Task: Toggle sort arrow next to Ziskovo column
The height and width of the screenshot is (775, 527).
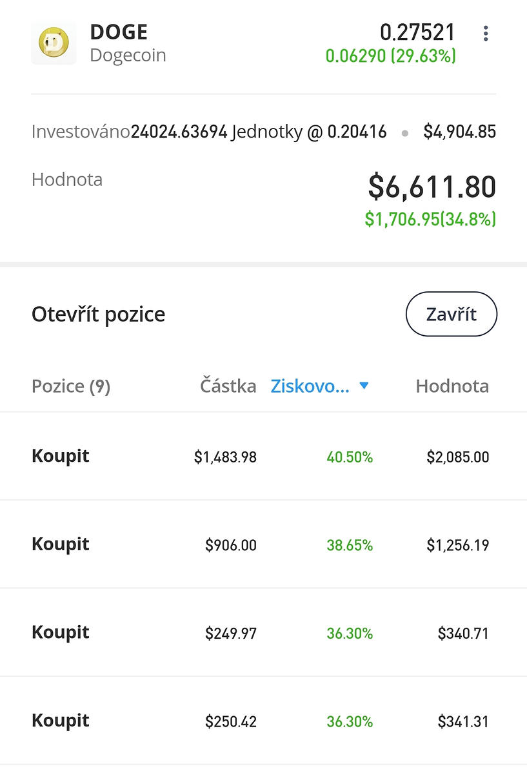Action: click(364, 386)
